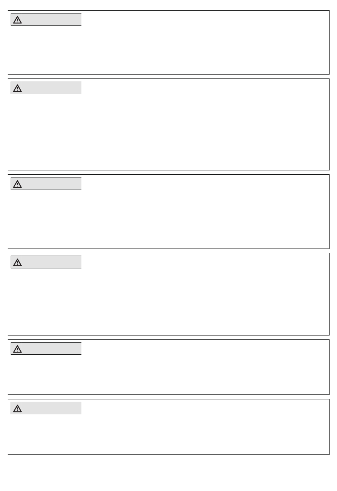Click the gray label bar in the first box
This screenshot has height=491, width=337.
[51, 20]
